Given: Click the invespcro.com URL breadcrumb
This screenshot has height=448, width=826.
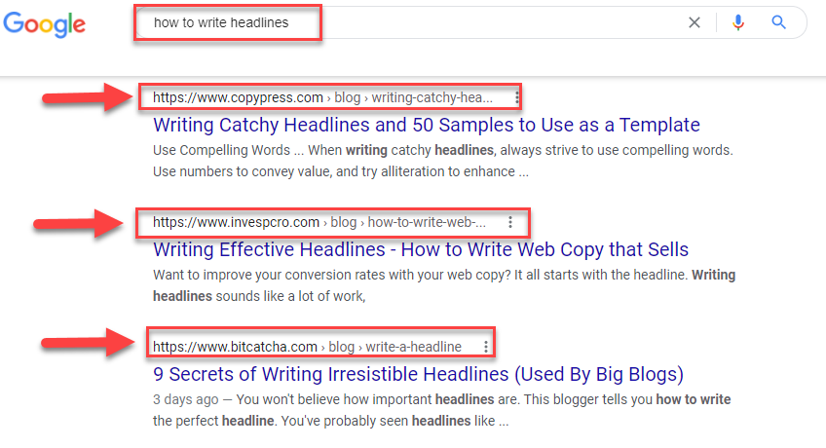Looking at the screenshot, I should point(319,222).
